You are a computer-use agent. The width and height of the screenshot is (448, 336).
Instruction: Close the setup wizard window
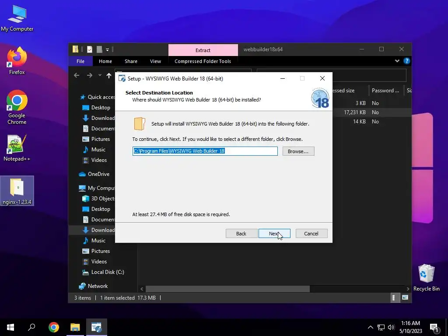point(322,78)
